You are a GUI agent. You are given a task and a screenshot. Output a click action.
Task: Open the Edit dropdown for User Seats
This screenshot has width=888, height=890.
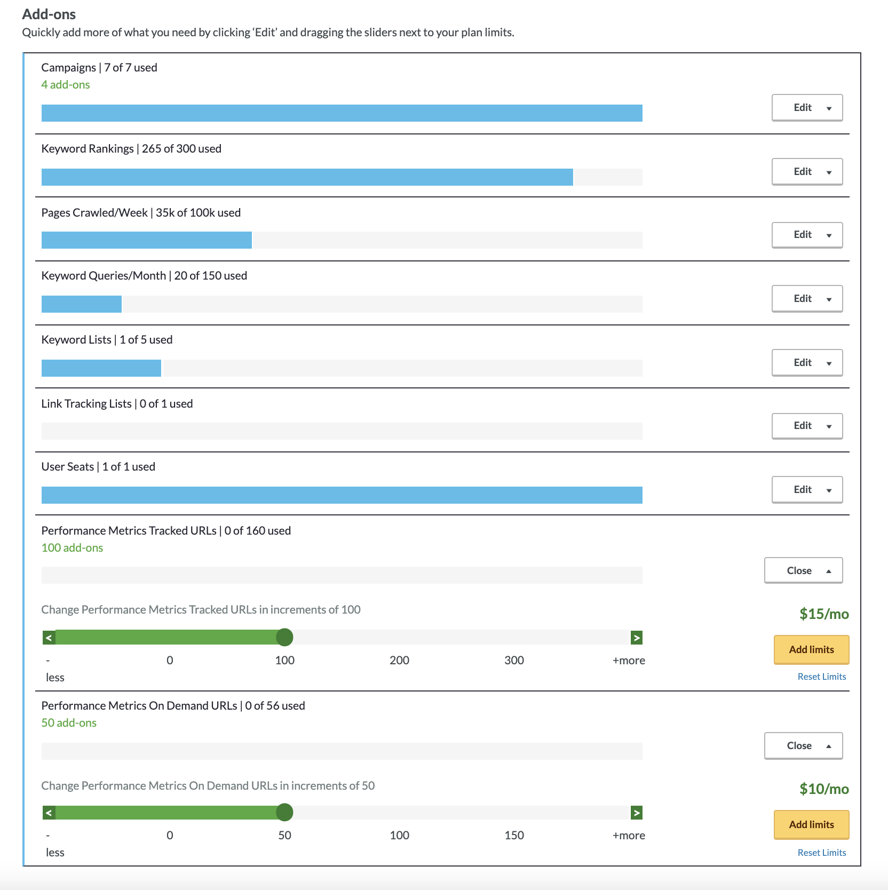806,489
